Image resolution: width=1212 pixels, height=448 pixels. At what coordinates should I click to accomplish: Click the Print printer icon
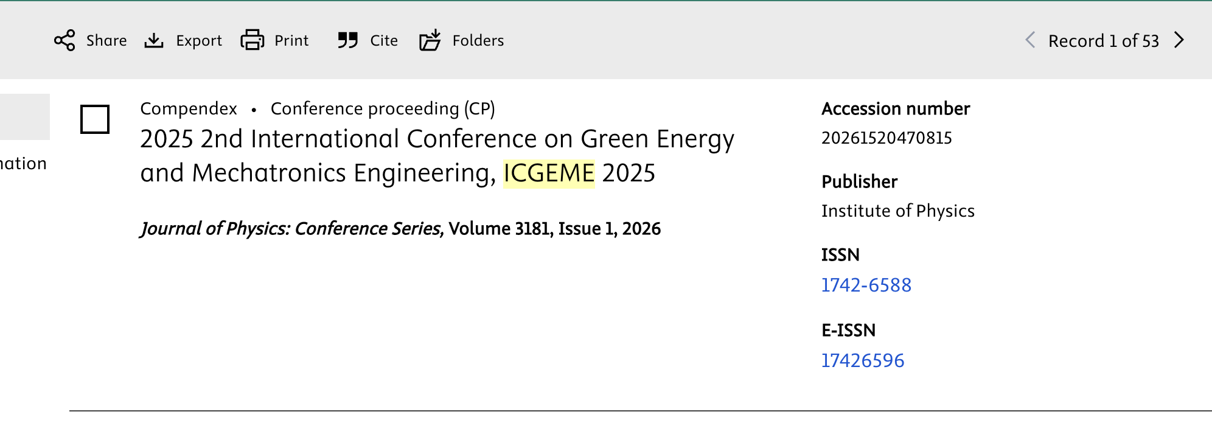point(252,40)
